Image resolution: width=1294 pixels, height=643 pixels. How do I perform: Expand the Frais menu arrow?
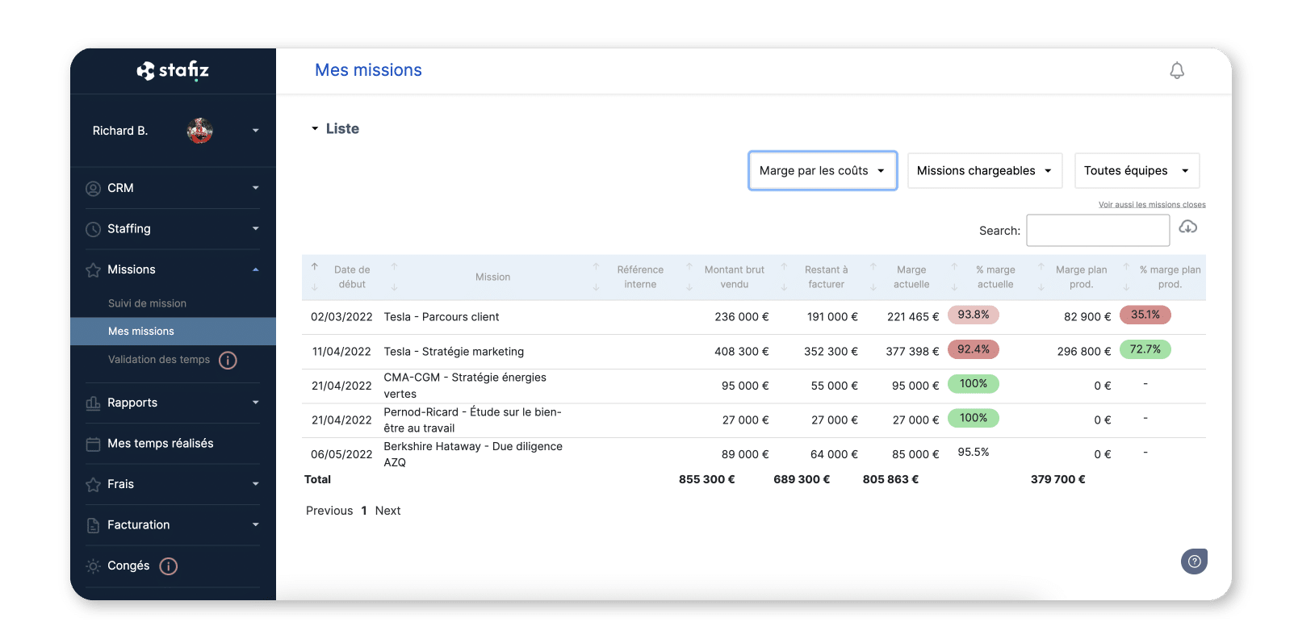pyautogui.click(x=256, y=484)
